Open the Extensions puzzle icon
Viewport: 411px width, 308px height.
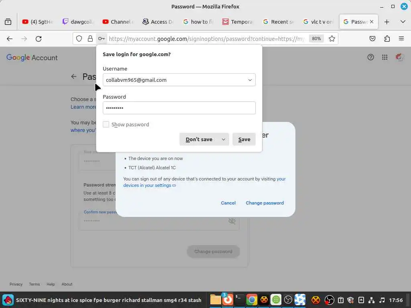click(387, 39)
